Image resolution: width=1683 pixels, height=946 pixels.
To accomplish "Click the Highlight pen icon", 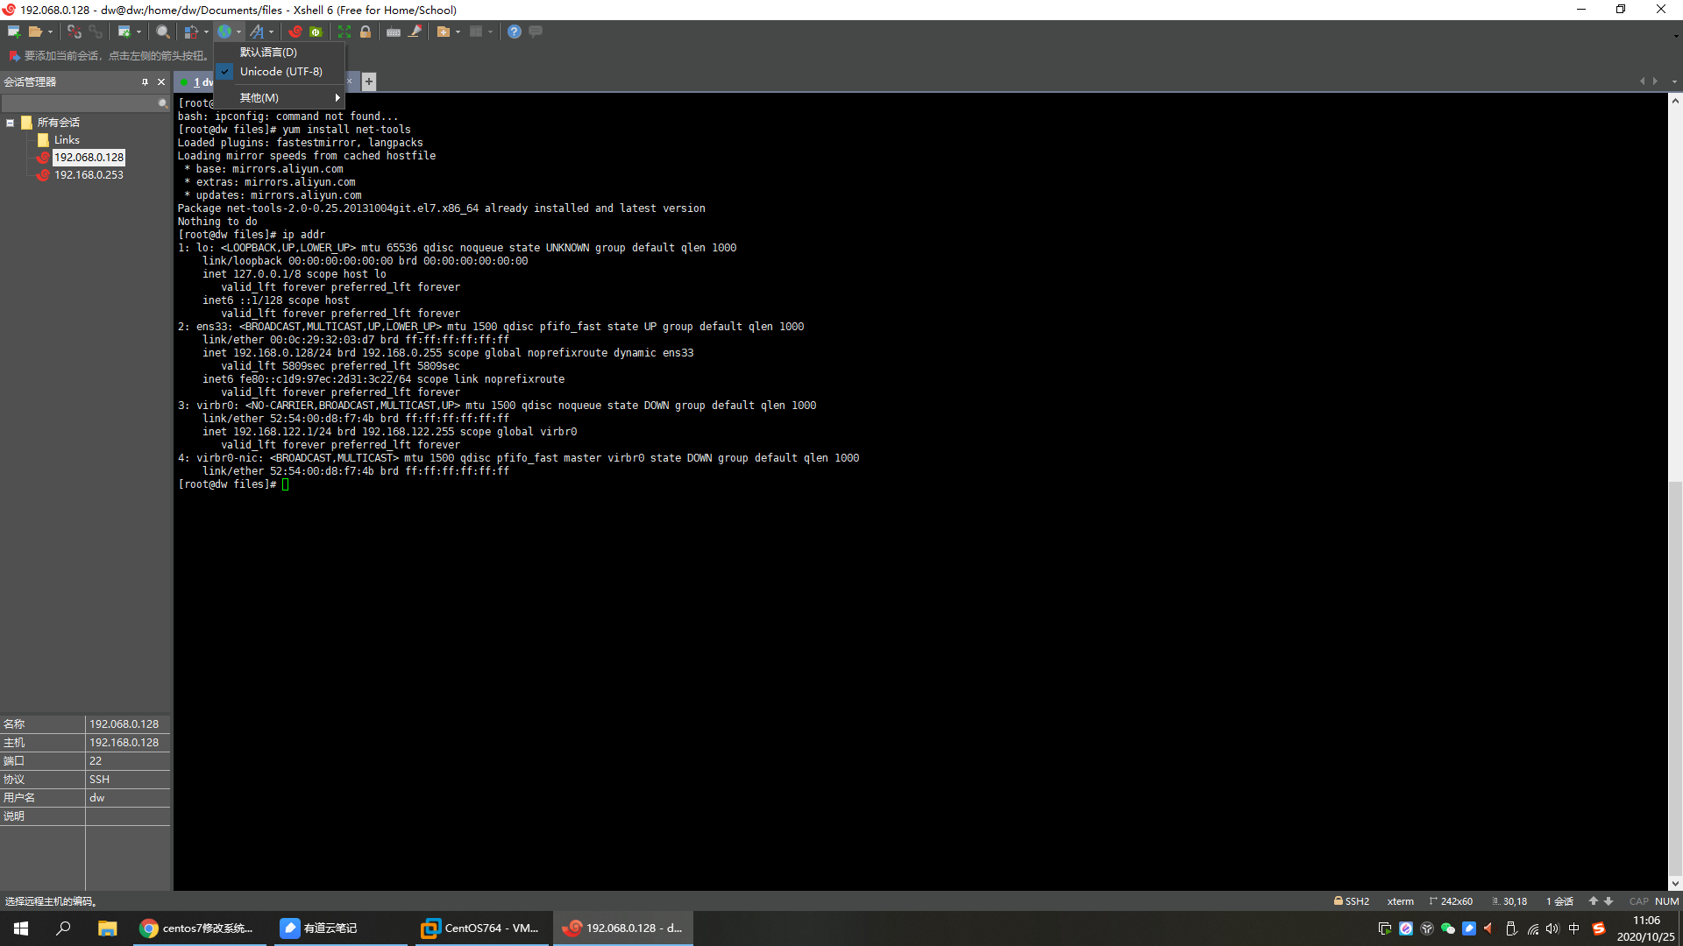I will coord(415,32).
